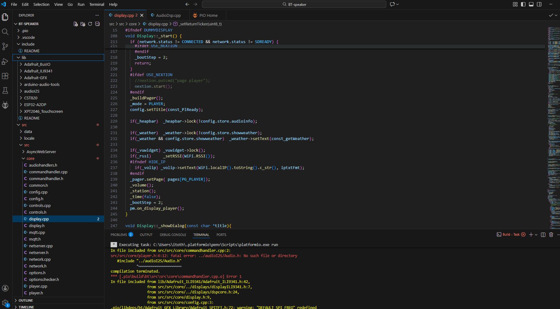Open the Extensions view
This screenshot has height=309, width=560.
[x=5, y=76]
